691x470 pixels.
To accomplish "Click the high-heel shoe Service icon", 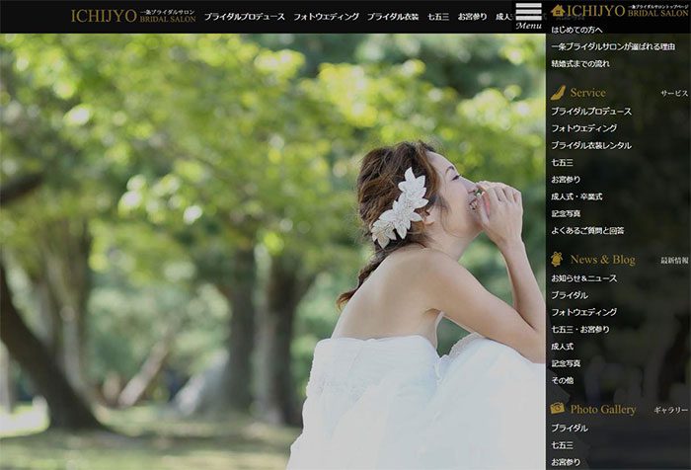I will coord(558,93).
